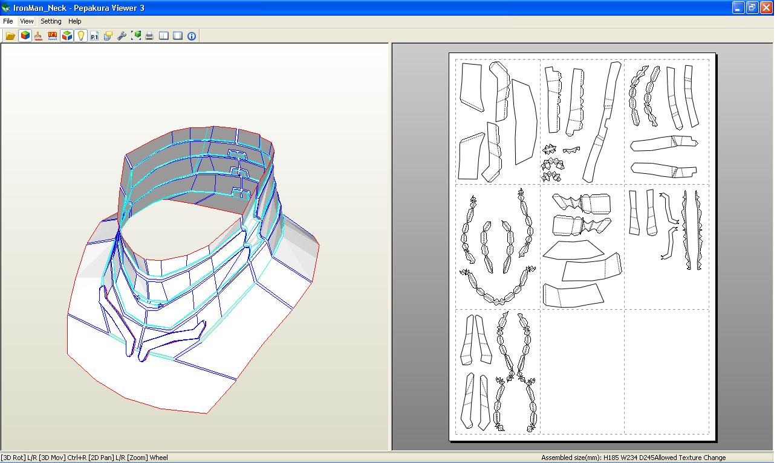Click the blue information icon
777x463 pixels.
click(192, 36)
